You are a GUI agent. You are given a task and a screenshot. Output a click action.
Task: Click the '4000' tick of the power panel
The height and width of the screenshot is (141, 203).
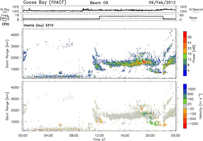click(15, 35)
